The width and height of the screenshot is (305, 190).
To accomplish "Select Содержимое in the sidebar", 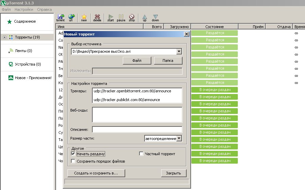I will tap(25, 21).
